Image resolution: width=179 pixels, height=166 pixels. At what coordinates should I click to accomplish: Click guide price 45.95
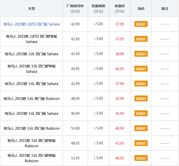point(75,69)
